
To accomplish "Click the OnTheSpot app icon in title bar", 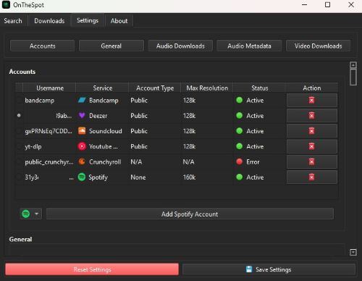I will coord(6,5).
